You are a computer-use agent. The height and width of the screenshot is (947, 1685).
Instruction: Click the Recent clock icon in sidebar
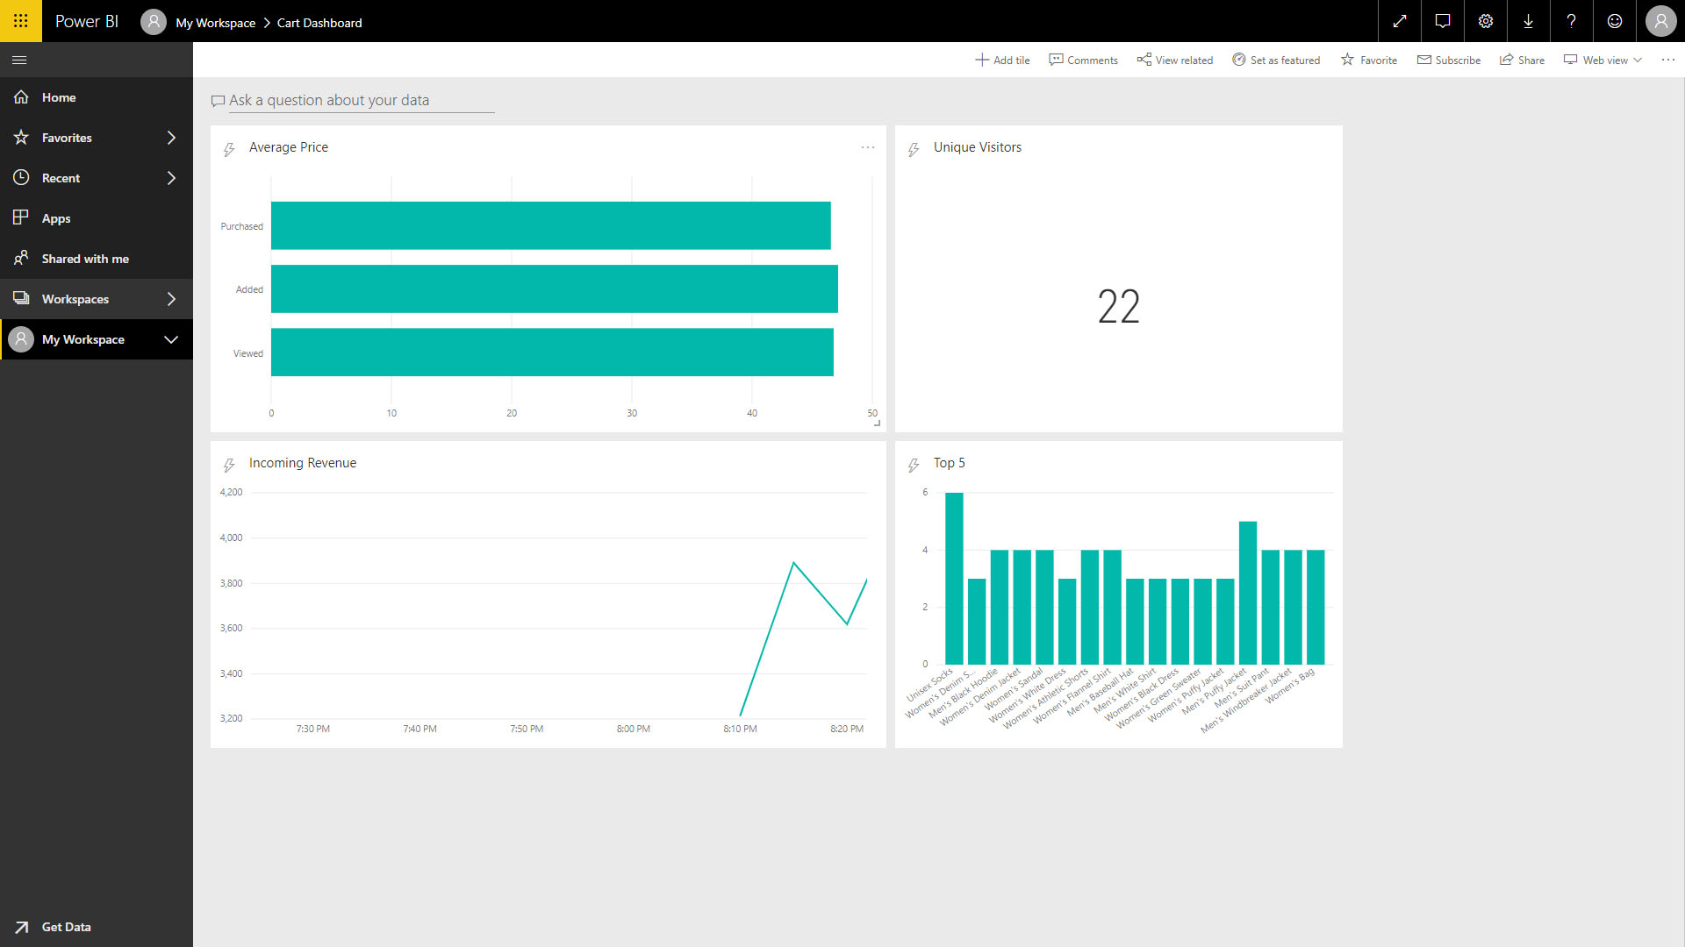(21, 178)
